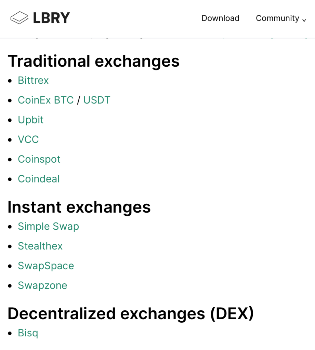Screen dimensions: 315x350
Task: Open the Download page
Action: click(x=220, y=18)
